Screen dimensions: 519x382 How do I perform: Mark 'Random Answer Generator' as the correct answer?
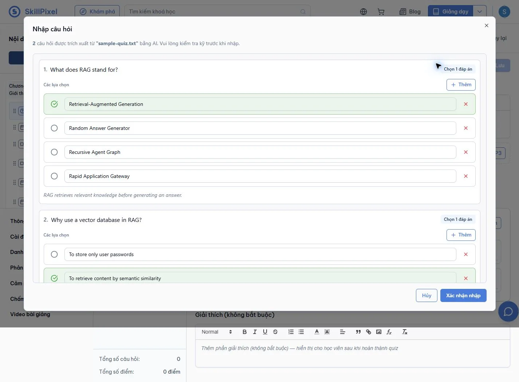click(x=54, y=128)
